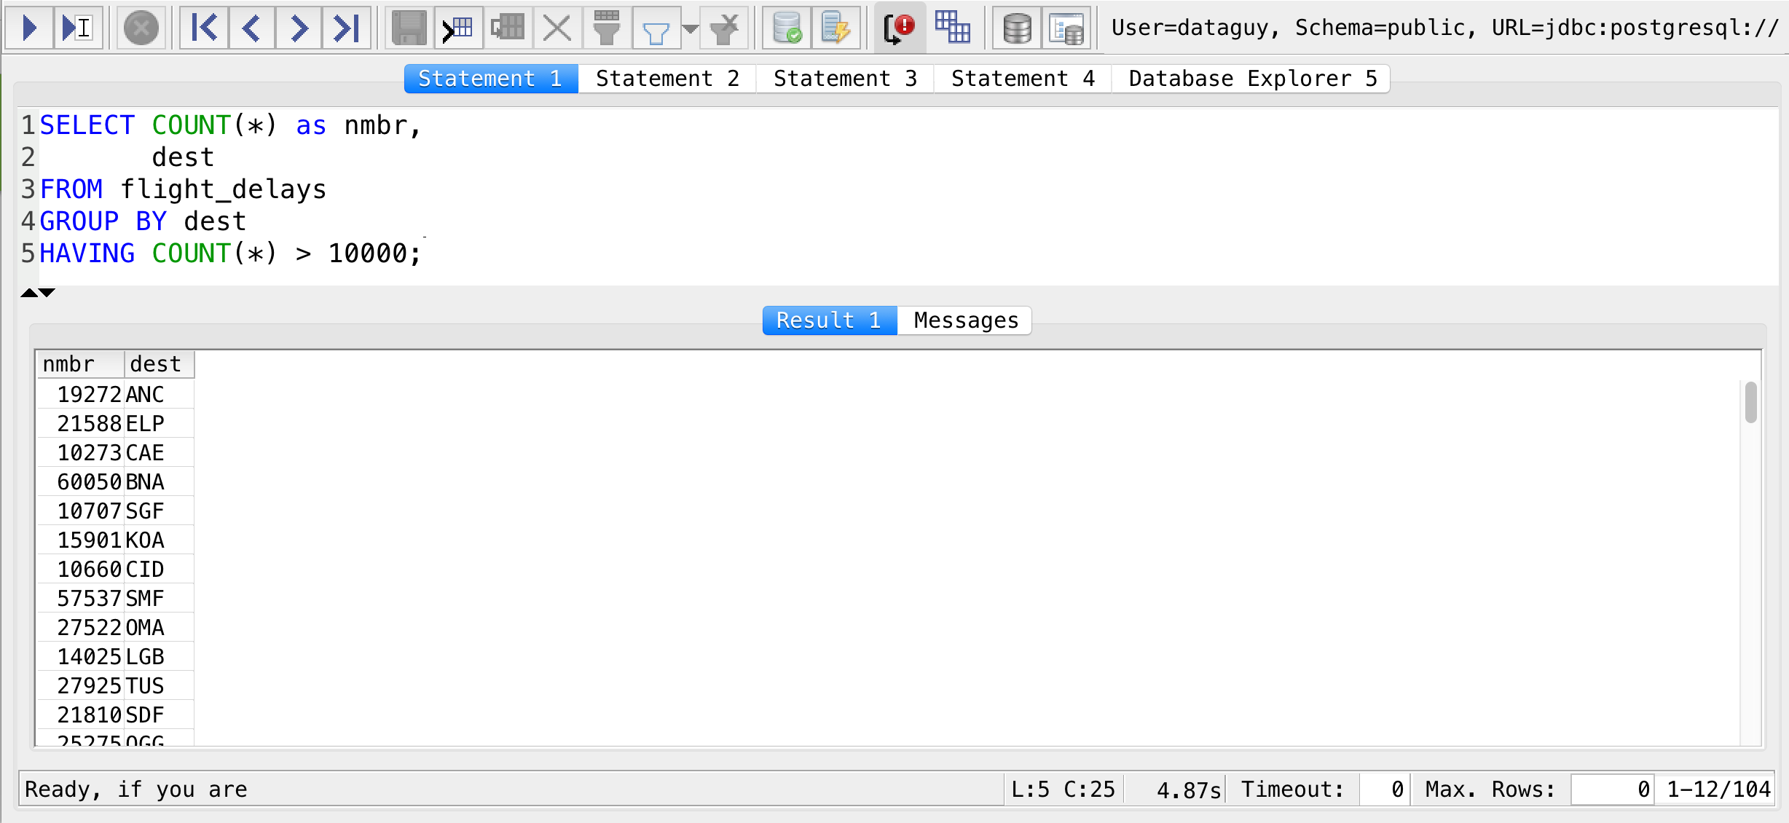The width and height of the screenshot is (1789, 823).
Task: Click the Run/Execute statement button
Action: pos(31,25)
